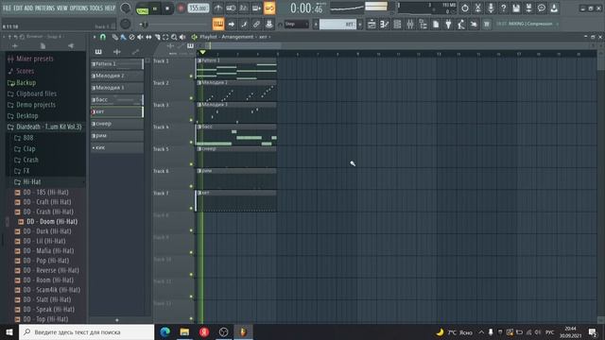Enable the metronome icon
605x340 pixels.
(218, 8)
